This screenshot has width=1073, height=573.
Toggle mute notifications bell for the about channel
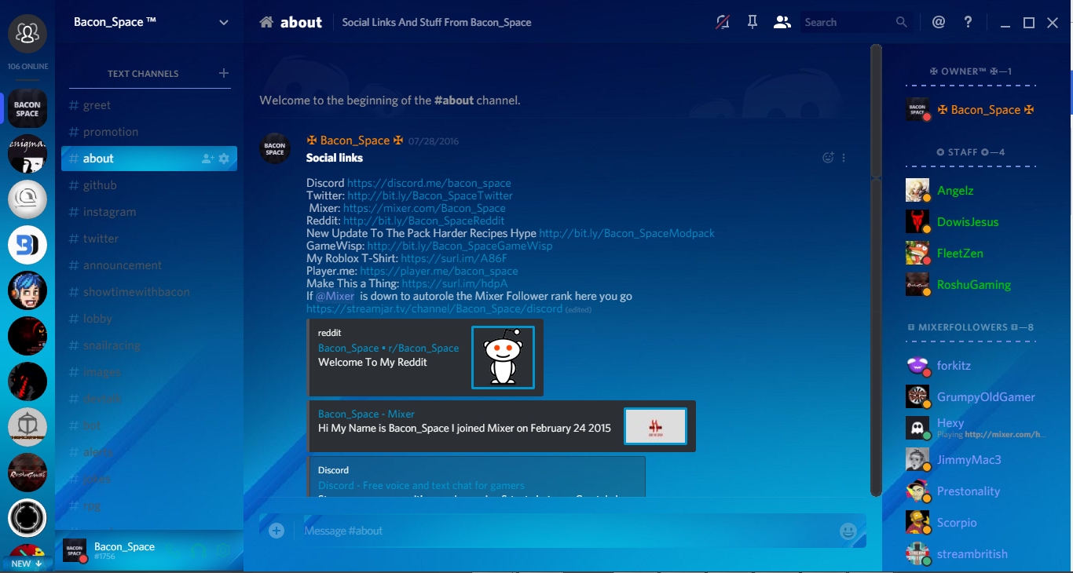[722, 22]
